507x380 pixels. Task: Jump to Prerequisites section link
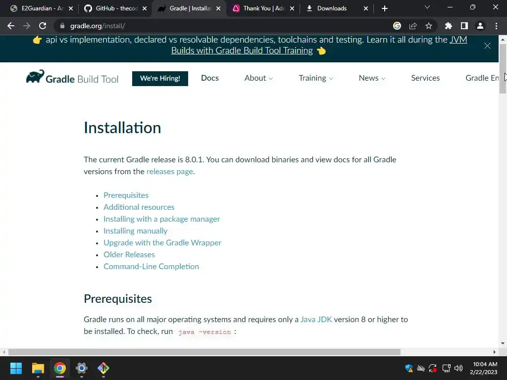point(126,195)
